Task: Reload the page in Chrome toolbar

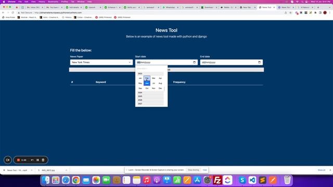Action: [x=13, y=12]
